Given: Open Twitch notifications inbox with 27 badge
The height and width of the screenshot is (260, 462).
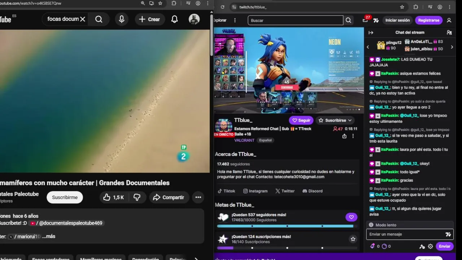Looking at the screenshot, I should click(x=365, y=20).
